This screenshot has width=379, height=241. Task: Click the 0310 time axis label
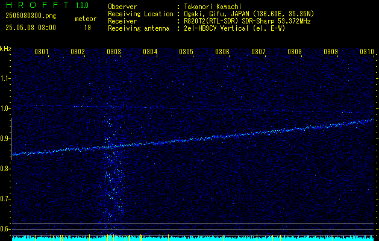(367, 51)
